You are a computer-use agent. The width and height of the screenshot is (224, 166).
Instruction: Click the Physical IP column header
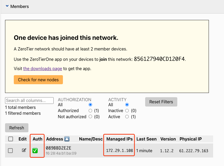point(191,139)
